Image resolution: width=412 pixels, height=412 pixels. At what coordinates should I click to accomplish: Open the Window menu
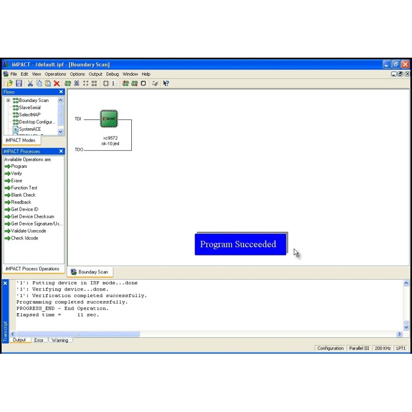(x=130, y=74)
